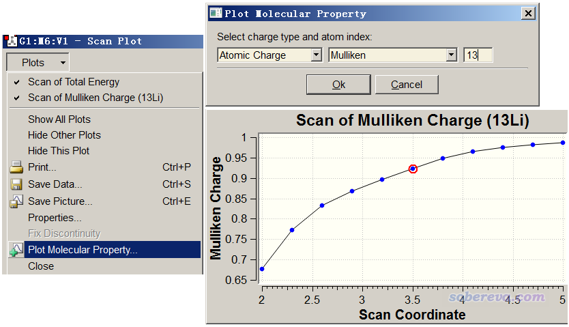Image resolution: width=569 pixels, height=327 pixels.
Task: Expand the Mulliken charge type dropdown
Action: pos(451,55)
